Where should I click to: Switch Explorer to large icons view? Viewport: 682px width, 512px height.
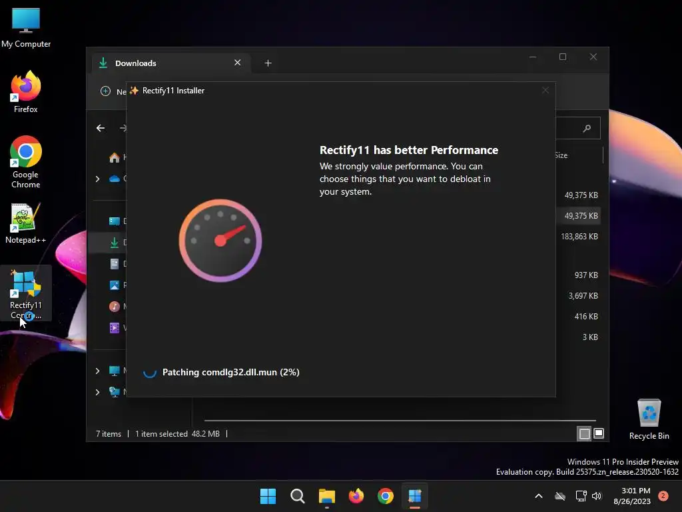599,433
